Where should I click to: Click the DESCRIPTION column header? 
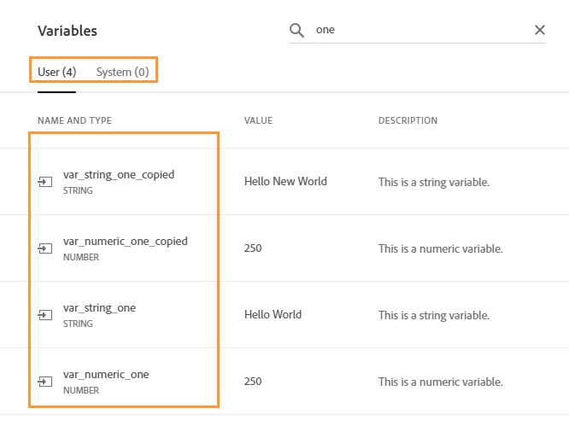tap(408, 120)
